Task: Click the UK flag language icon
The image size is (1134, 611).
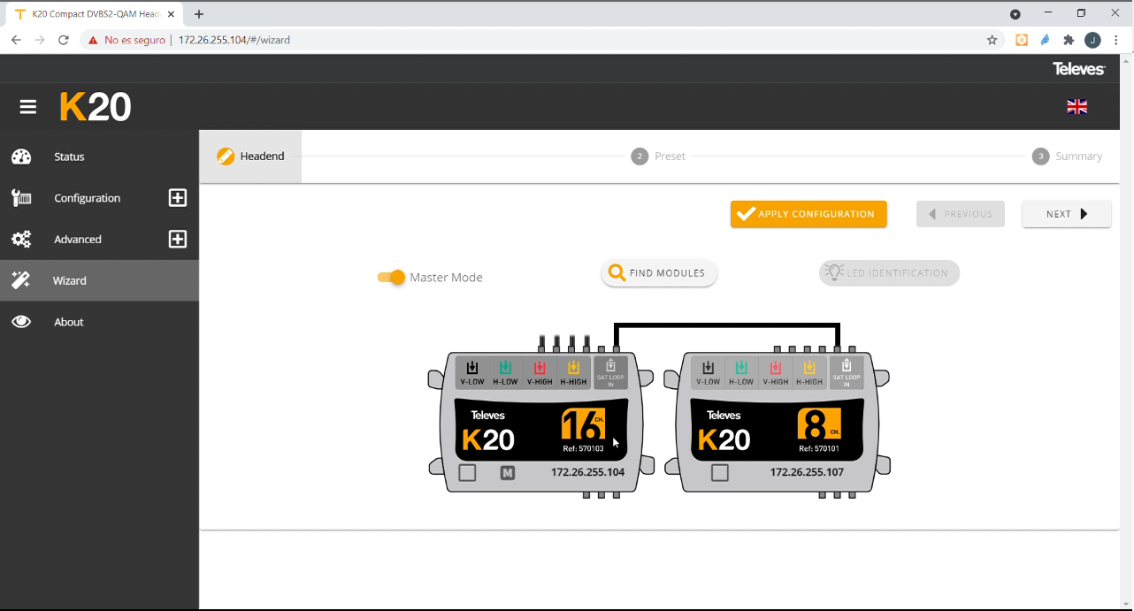Action: pos(1077,107)
